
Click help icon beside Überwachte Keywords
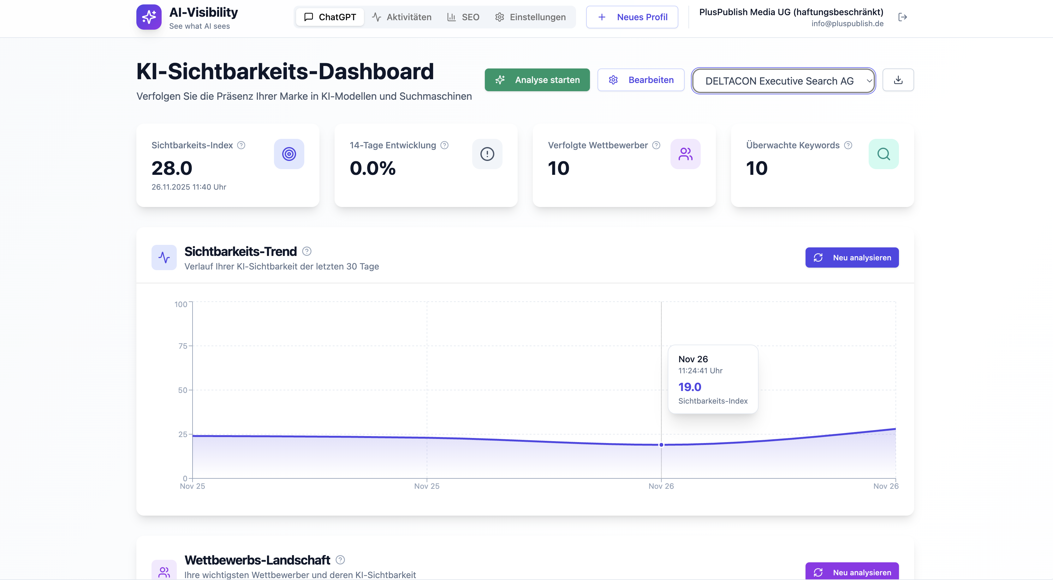pos(848,145)
